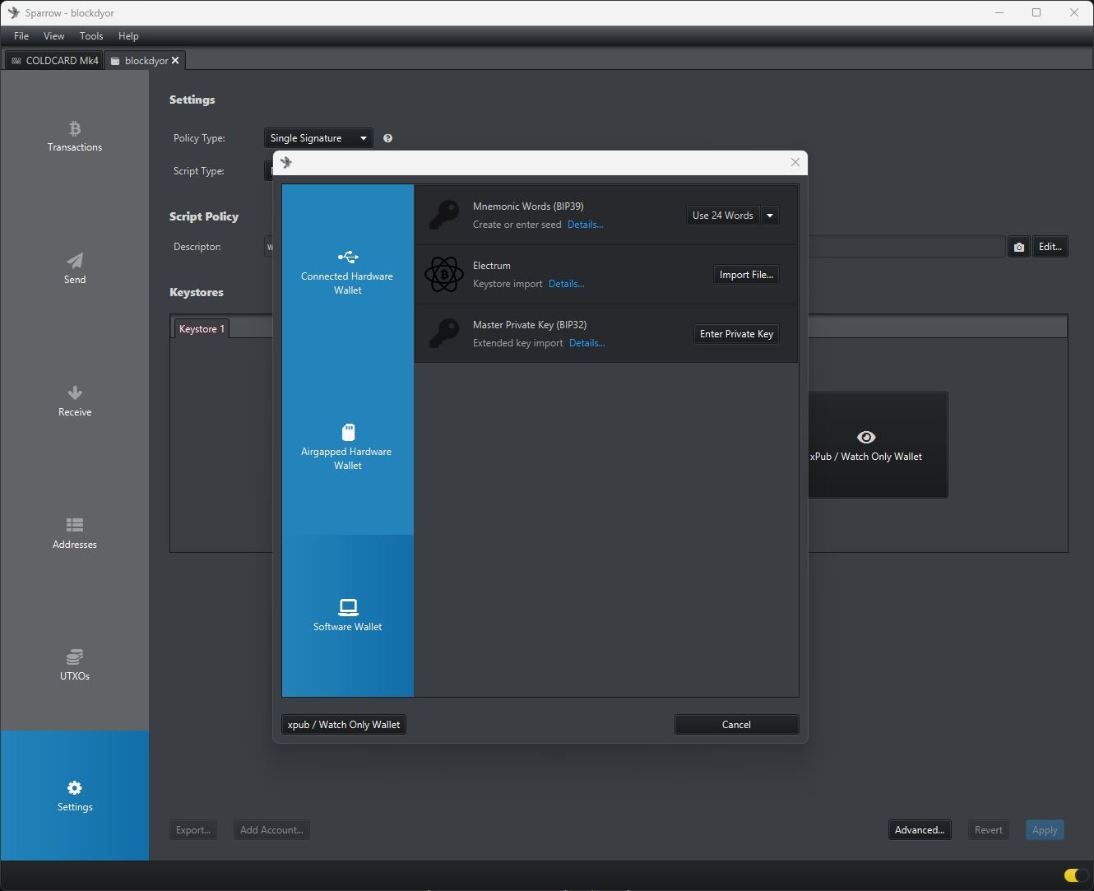
Task: Open Details link for Mnemonic Words
Action: [585, 225]
